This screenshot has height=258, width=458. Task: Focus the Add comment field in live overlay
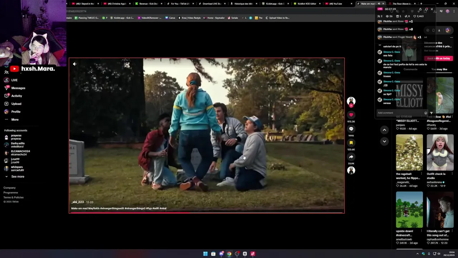click(400, 113)
